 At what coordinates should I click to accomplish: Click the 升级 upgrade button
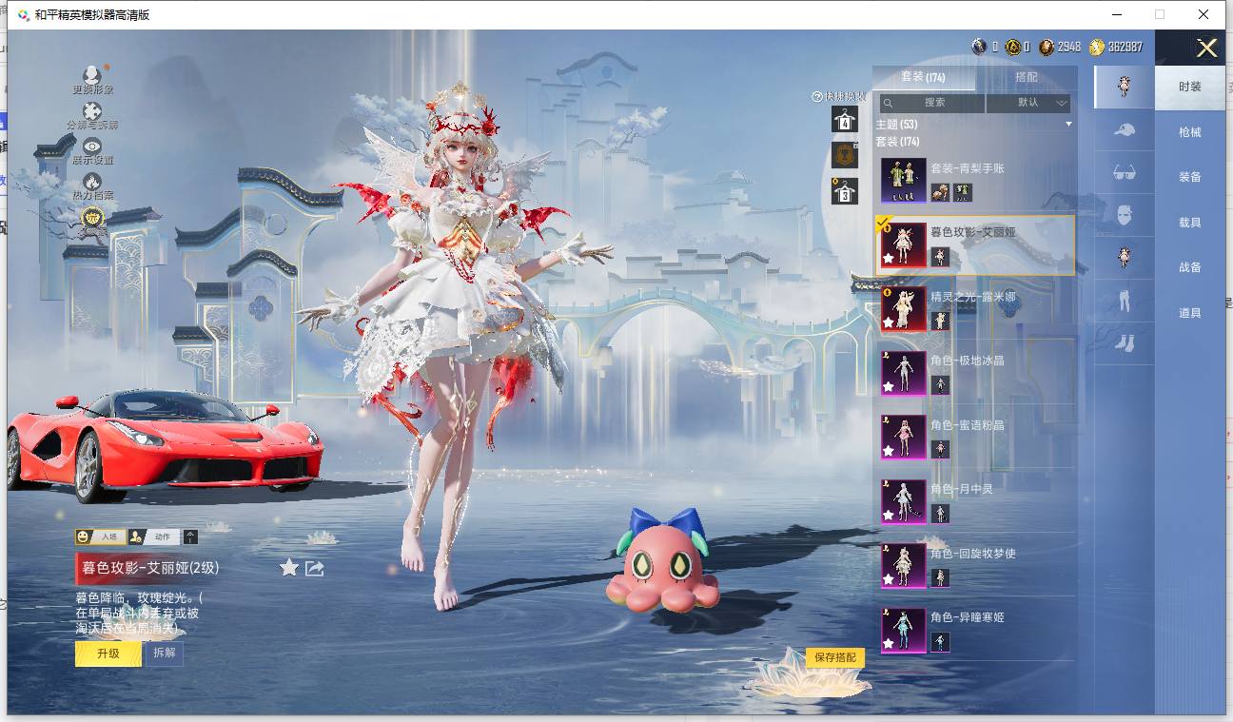(x=108, y=654)
